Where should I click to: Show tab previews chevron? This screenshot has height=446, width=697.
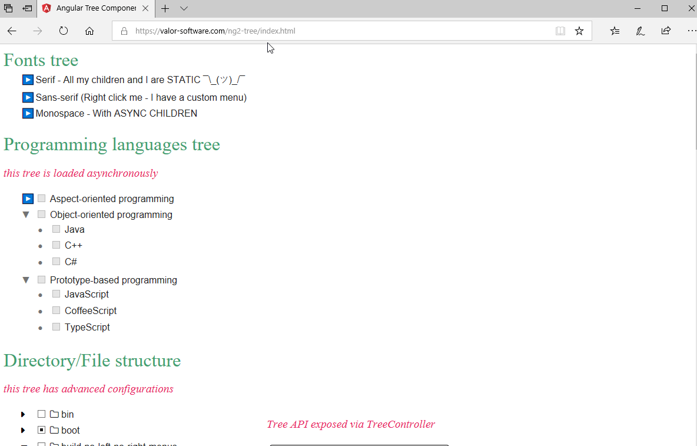pyautogui.click(x=184, y=8)
